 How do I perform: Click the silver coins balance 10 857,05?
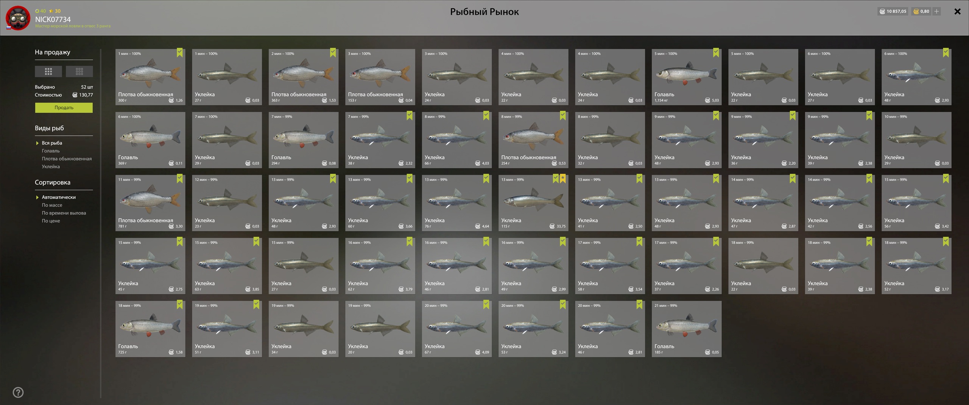click(893, 11)
